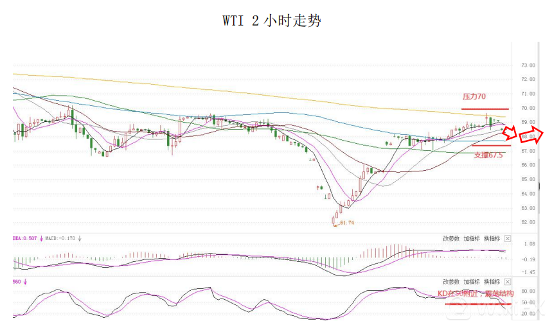Click the WTI 2 小时走势 title
Image resolution: width=552 pixels, height=330 pixels.
(271, 21)
